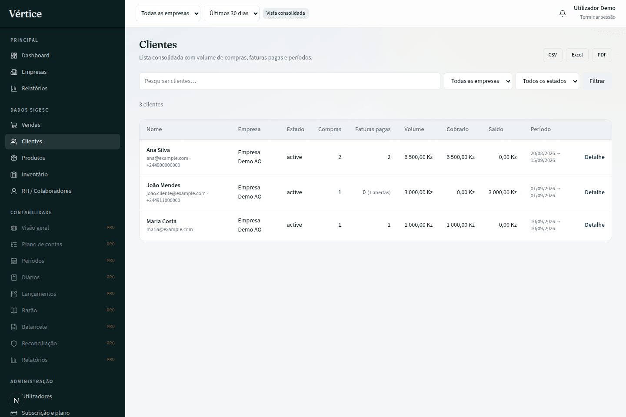The width and height of the screenshot is (626, 417).
Task: Click the Filtrar button
Action: coord(597,81)
